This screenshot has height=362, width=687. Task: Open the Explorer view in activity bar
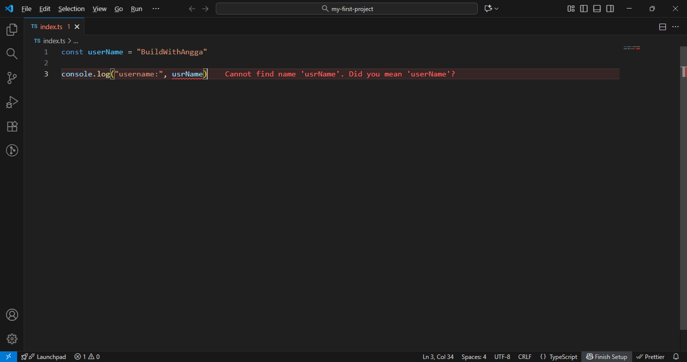(12, 30)
